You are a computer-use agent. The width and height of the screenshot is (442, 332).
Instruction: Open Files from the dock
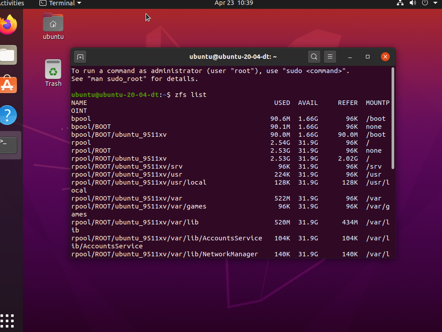[8, 55]
